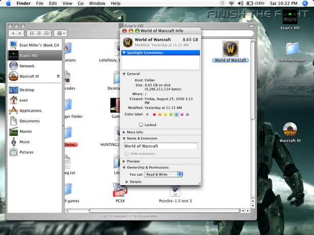The width and height of the screenshot is (314, 235).
Task: Collapse the Name & Extension section
Action: point(124,138)
